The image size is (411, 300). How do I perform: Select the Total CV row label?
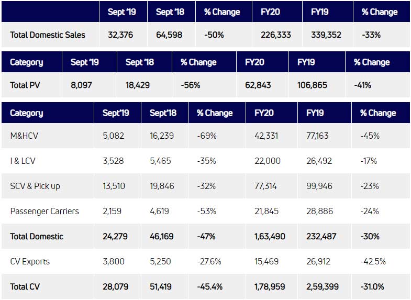(26, 286)
